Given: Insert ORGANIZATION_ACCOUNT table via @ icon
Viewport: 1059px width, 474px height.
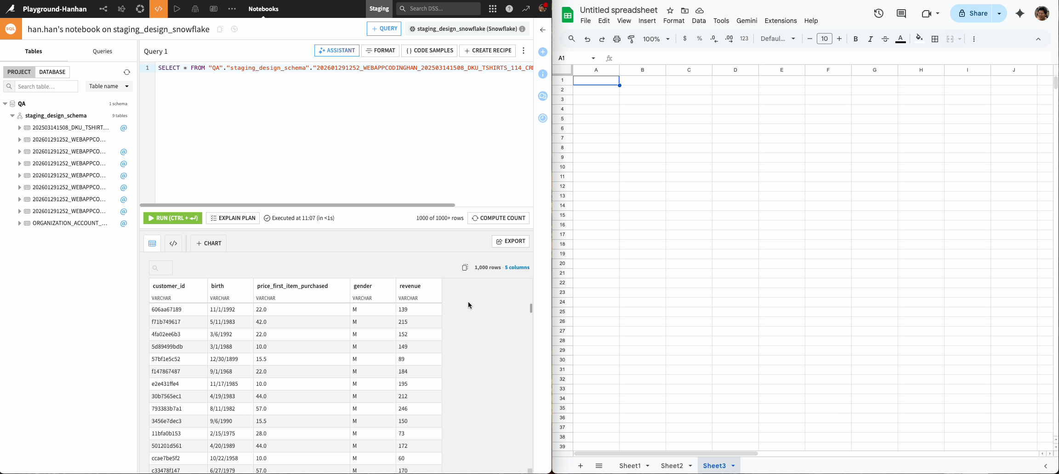Looking at the screenshot, I should click(x=124, y=224).
